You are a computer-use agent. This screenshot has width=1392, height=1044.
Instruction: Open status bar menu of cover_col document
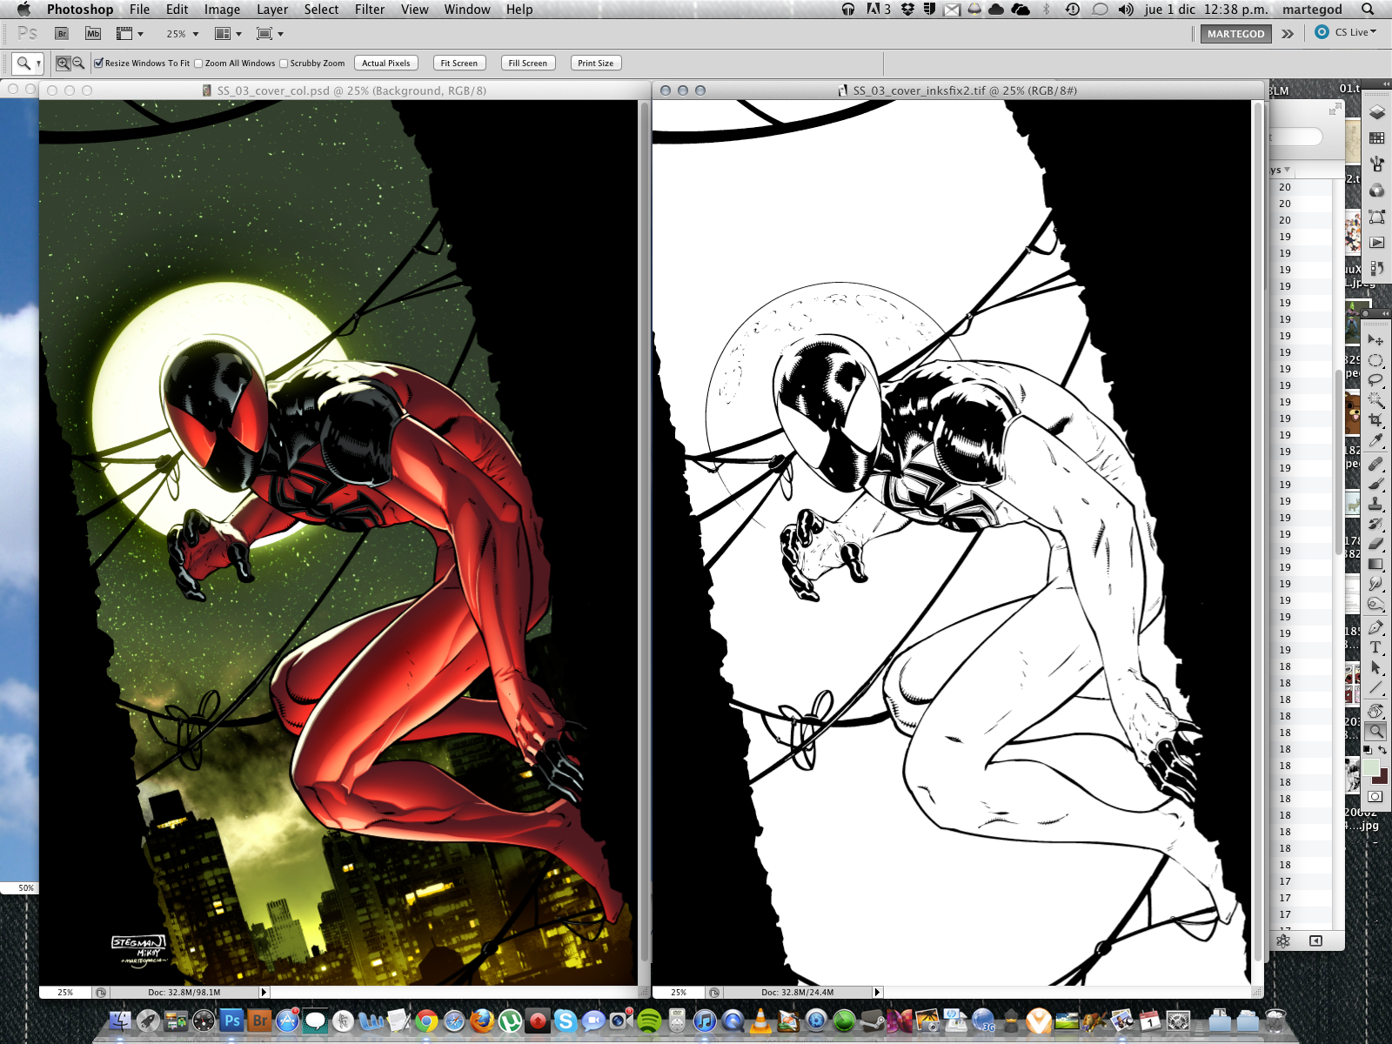[x=264, y=992]
